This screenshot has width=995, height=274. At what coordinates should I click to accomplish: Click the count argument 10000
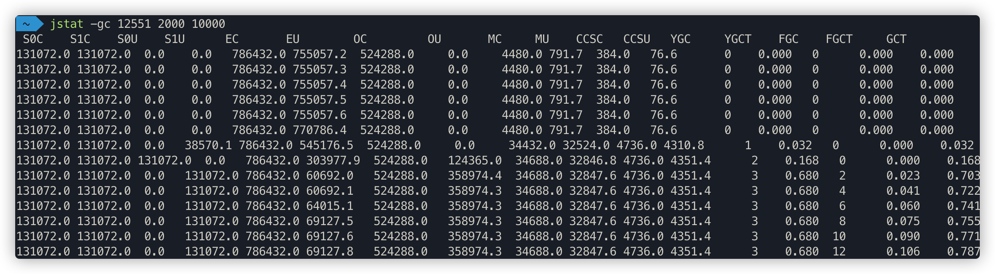click(208, 24)
